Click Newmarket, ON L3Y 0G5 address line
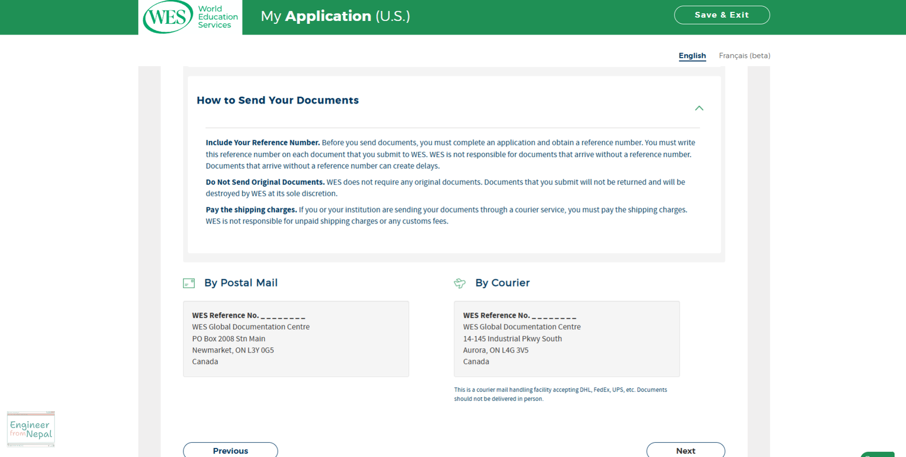The width and height of the screenshot is (906, 457). 233,350
